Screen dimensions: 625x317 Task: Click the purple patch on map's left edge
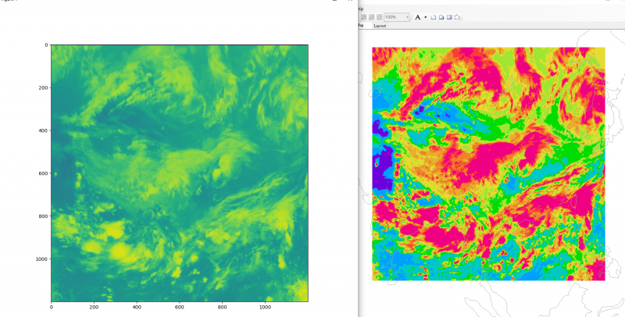(x=382, y=170)
